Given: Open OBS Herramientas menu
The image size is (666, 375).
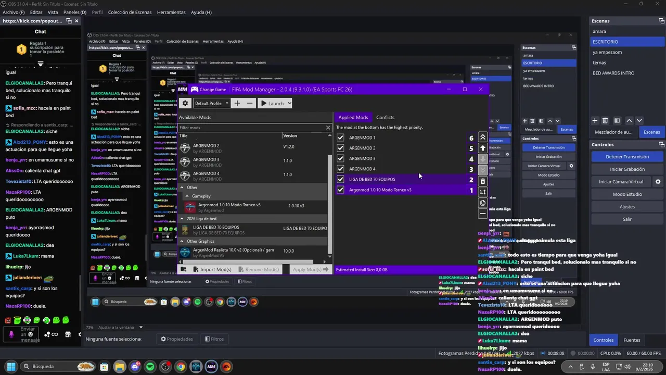Looking at the screenshot, I should (x=171, y=12).
